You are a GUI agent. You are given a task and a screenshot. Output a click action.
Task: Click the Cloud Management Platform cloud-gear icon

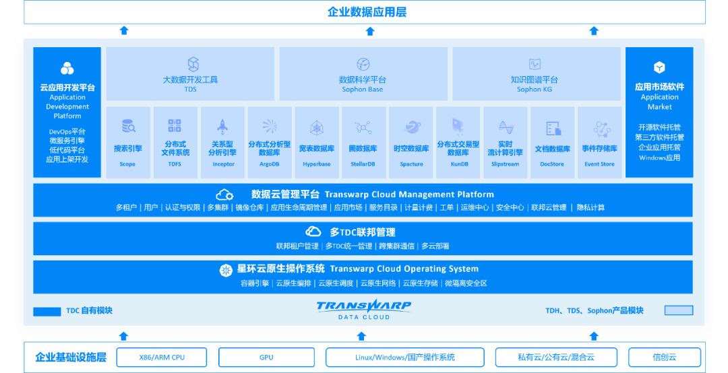[224, 195]
